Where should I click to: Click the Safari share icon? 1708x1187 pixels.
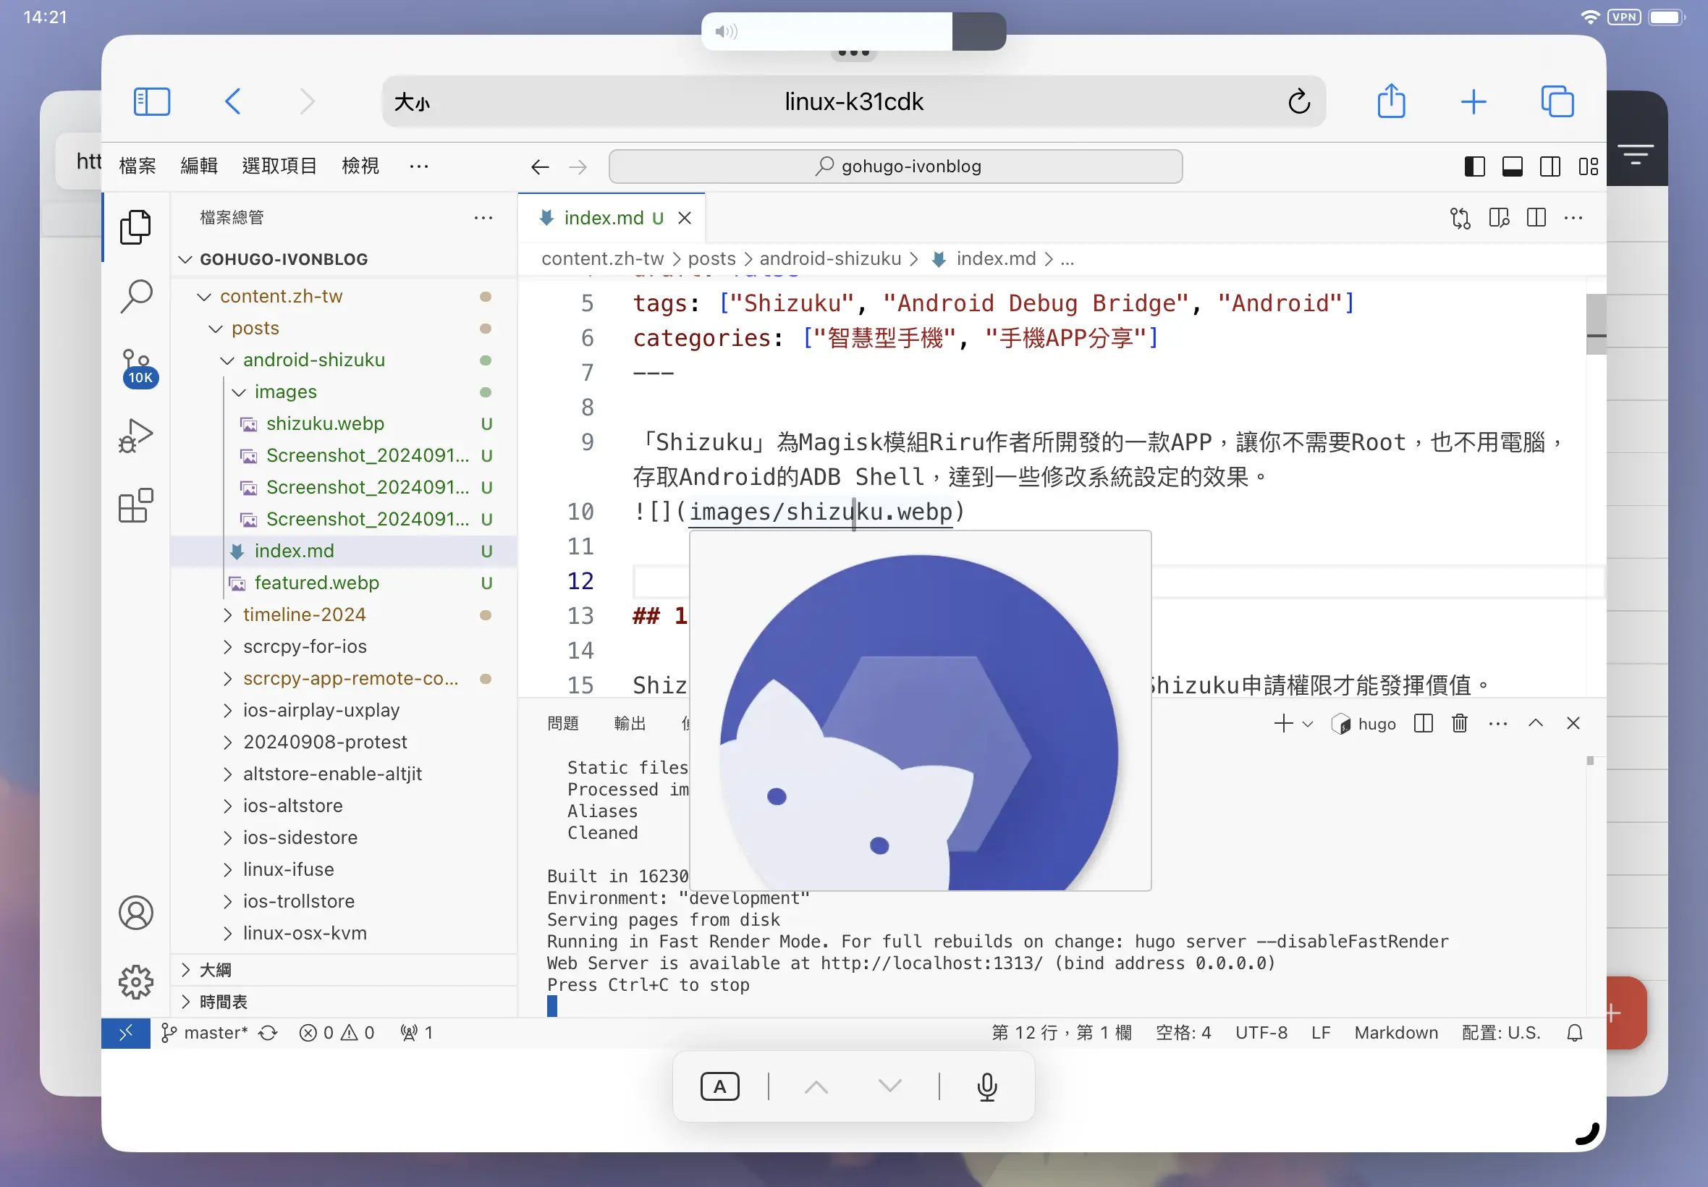point(1390,101)
